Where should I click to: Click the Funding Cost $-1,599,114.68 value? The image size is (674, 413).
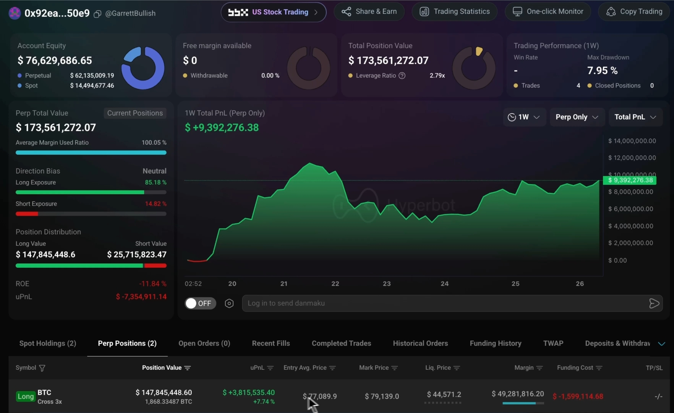pos(578,397)
